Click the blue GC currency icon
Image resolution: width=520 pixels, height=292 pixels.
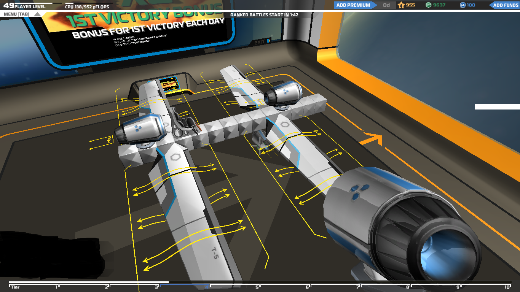(463, 5)
